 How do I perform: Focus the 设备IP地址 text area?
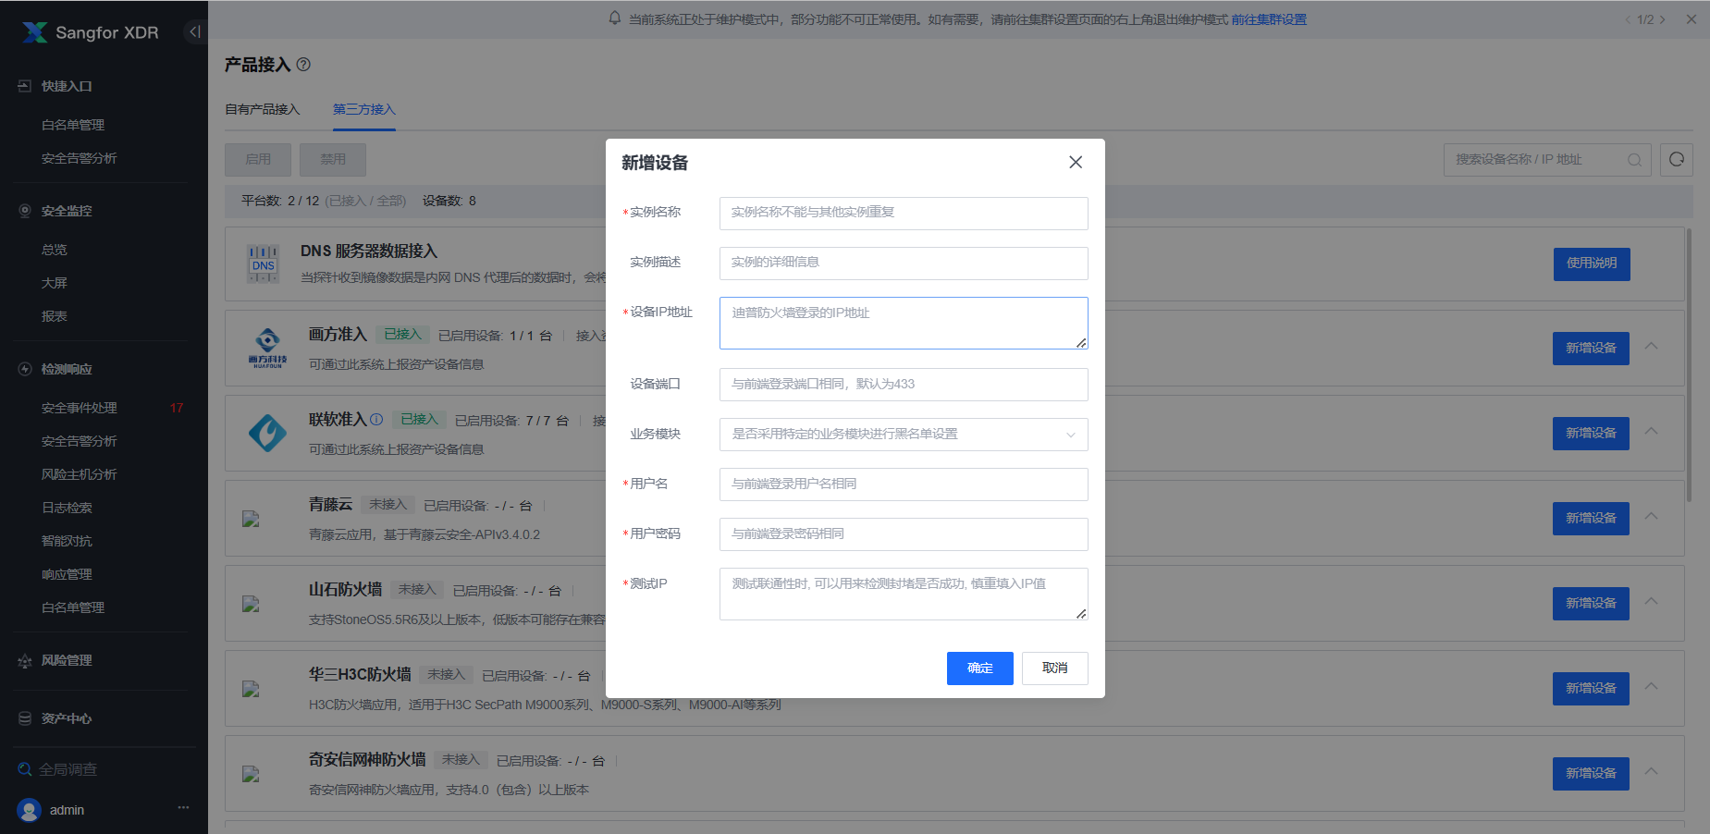(x=904, y=323)
